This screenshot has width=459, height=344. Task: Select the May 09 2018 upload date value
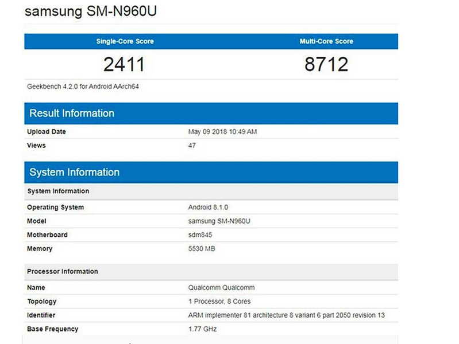tap(222, 132)
